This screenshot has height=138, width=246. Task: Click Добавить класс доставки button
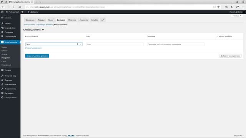pos(231,56)
